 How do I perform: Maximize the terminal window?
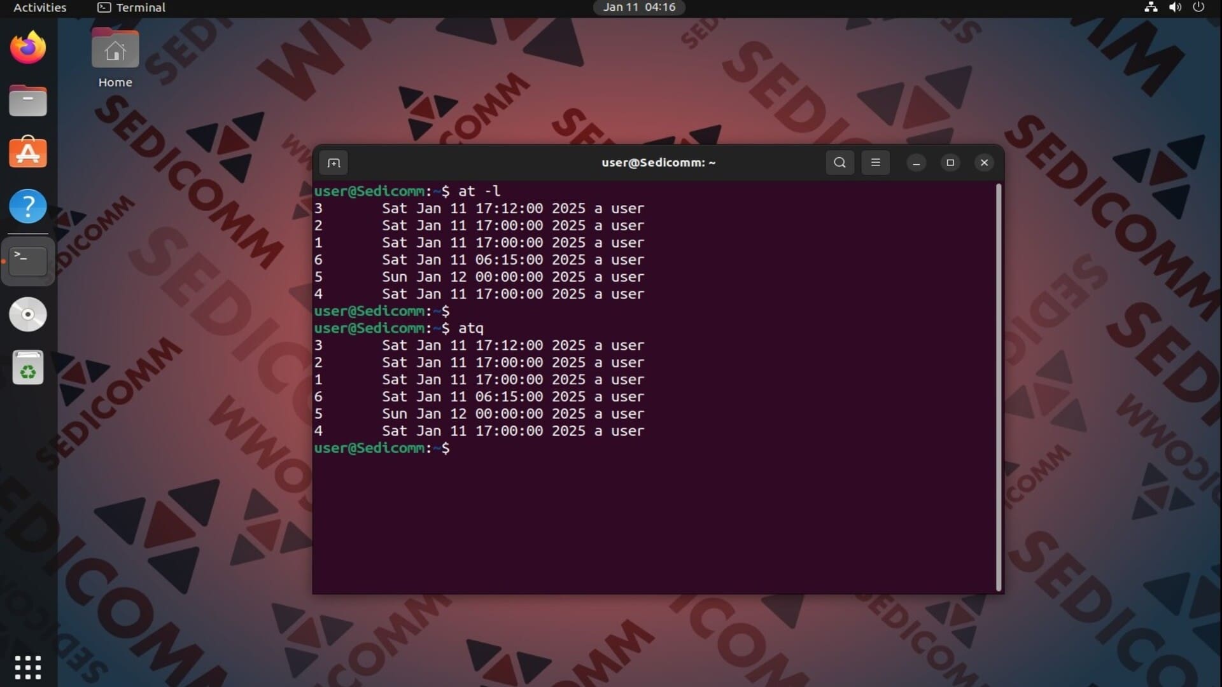(950, 163)
